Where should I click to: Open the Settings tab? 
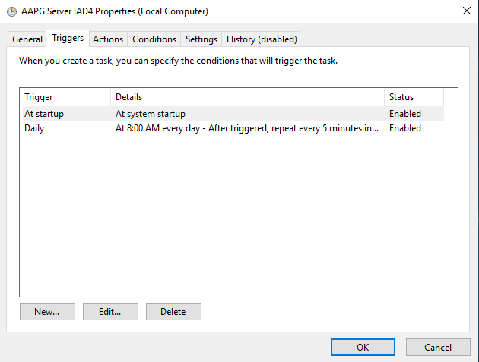coord(201,39)
